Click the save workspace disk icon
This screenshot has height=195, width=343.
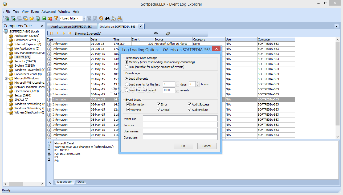click(x=38, y=18)
